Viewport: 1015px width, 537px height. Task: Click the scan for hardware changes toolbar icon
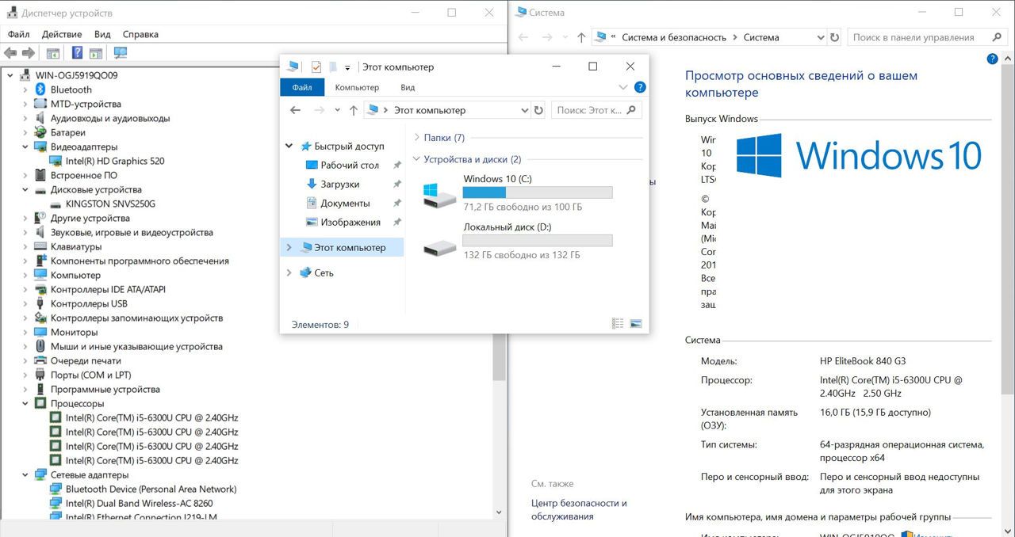[121, 53]
